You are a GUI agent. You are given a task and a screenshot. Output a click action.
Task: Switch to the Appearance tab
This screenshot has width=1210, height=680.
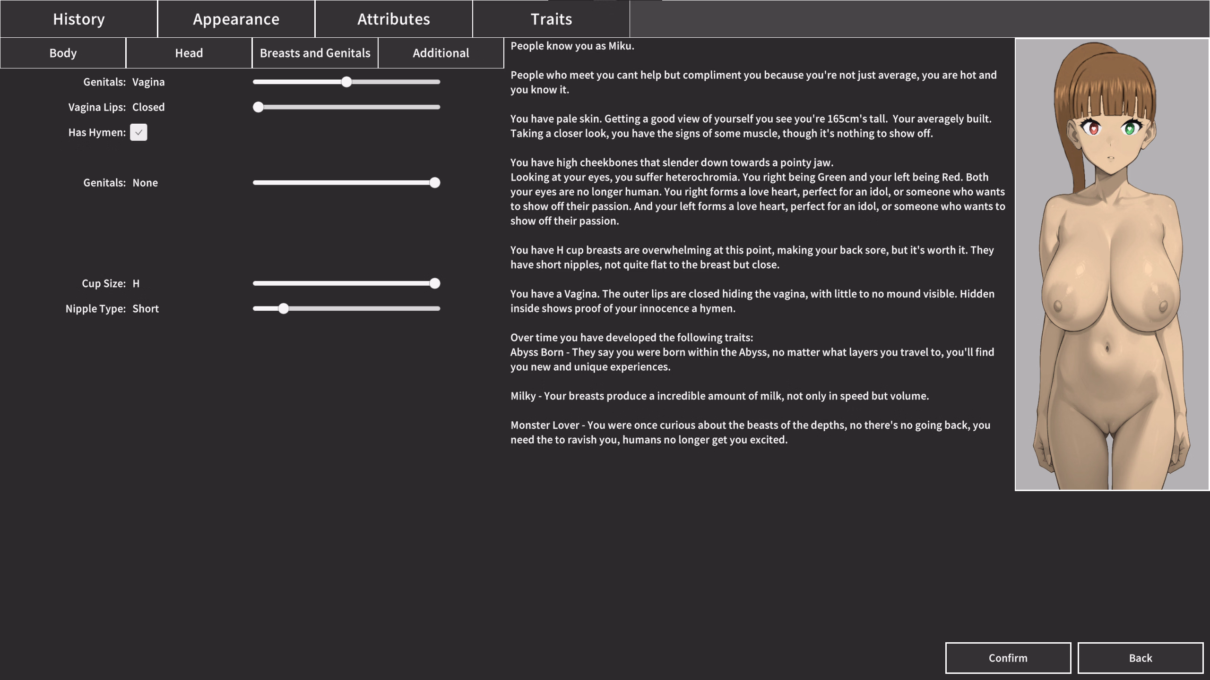coord(236,19)
